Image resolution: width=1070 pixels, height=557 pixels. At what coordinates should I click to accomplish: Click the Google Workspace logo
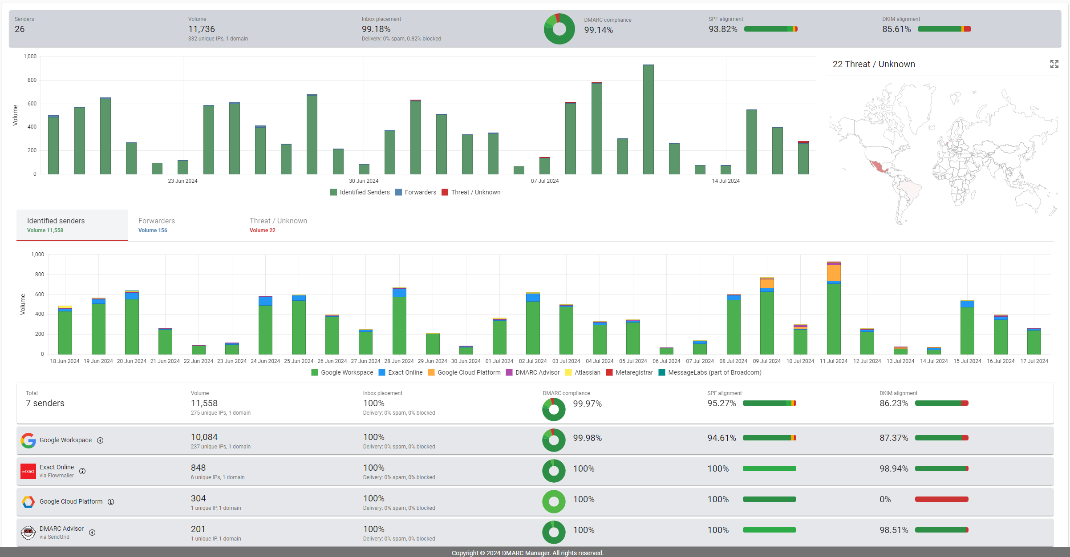pos(28,440)
